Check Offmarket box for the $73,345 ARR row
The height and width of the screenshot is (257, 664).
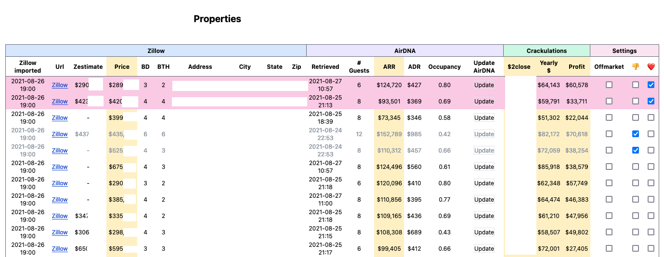(609, 117)
